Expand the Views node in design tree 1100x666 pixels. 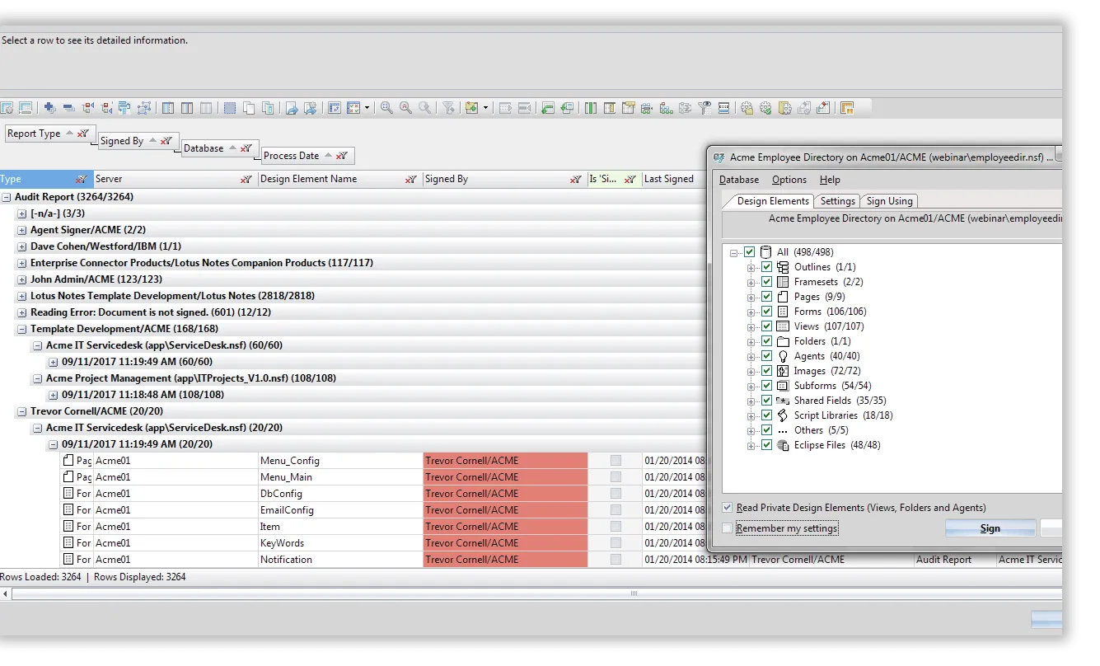pos(751,326)
